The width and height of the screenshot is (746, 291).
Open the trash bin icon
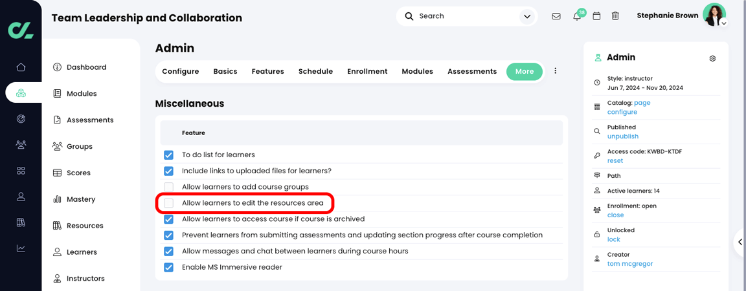click(x=615, y=16)
